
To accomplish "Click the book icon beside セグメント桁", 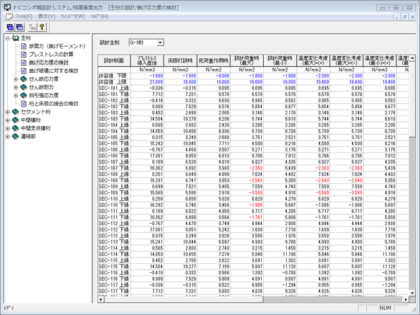I will [15, 112].
